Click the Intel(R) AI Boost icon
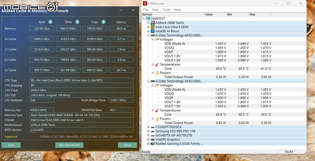This screenshot has height=161, width=315. click(153, 31)
